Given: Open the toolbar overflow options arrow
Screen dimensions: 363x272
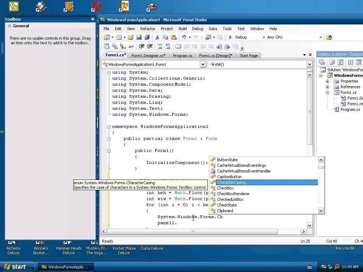Looking at the screenshot, I should click(242, 48).
